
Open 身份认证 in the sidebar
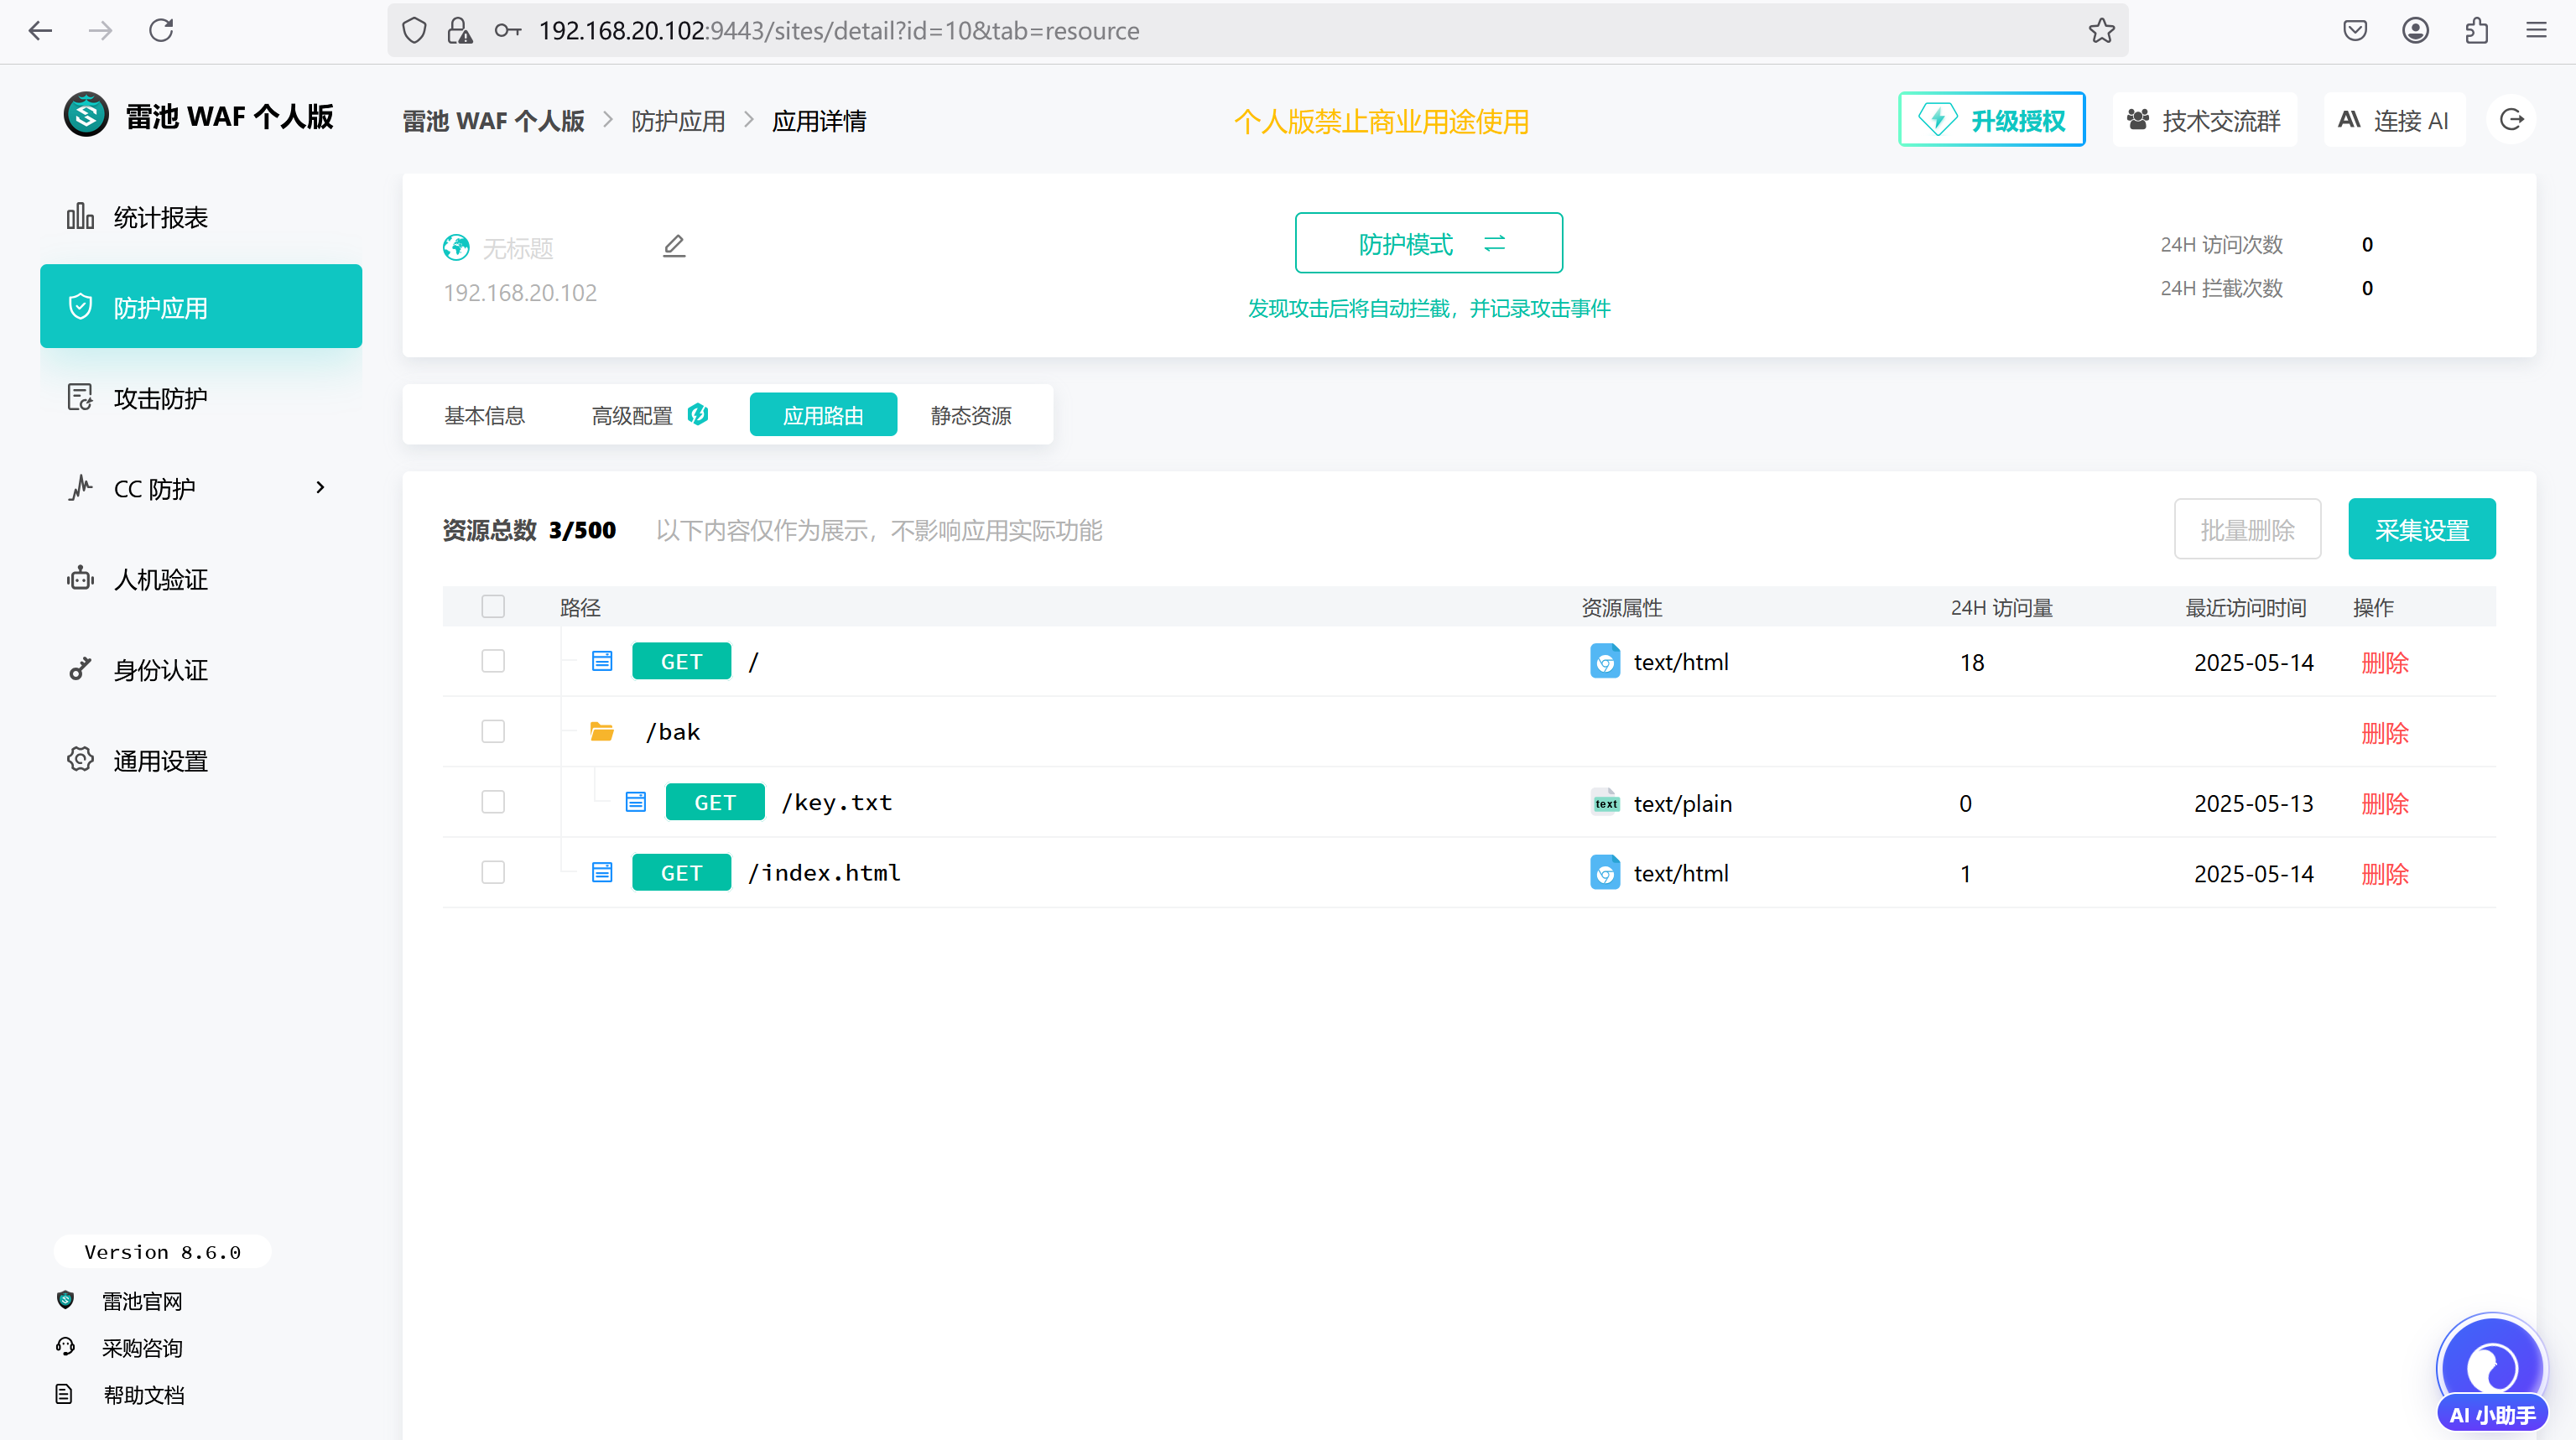pyautogui.click(x=200, y=670)
